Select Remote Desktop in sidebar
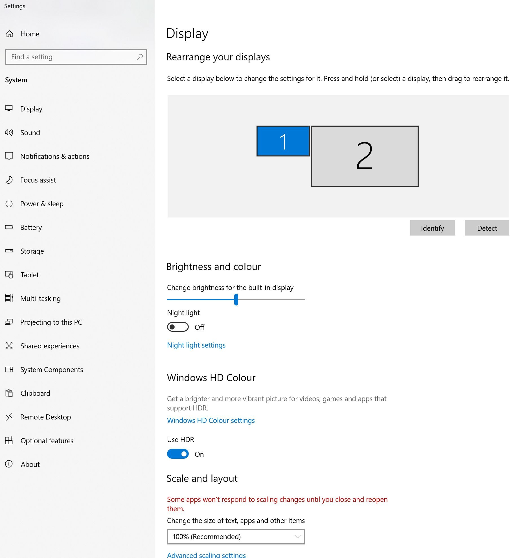The image size is (526, 558). pyautogui.click(x=45, y=417)
